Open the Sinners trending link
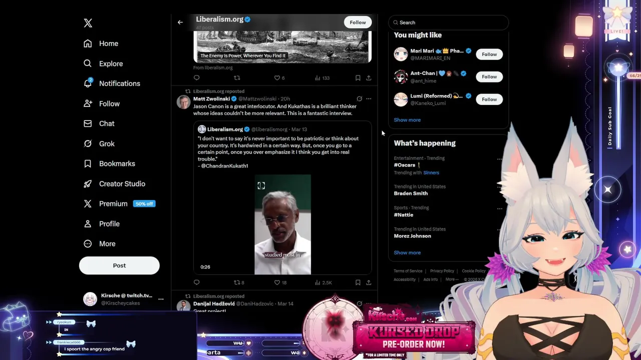641x360 pixels. pos(431,173)
